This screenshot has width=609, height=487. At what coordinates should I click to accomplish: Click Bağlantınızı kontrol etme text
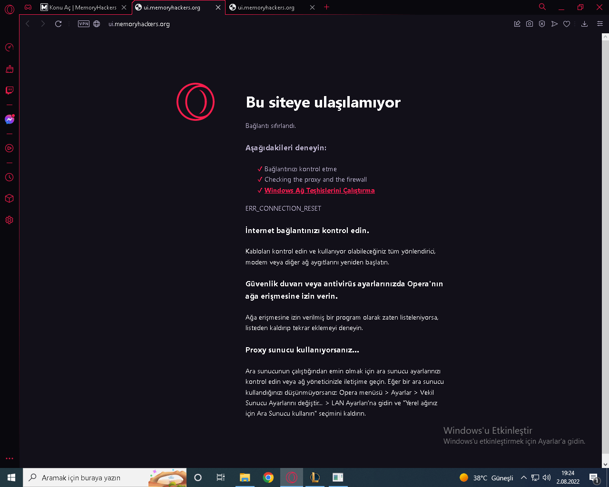pos(301,169)
